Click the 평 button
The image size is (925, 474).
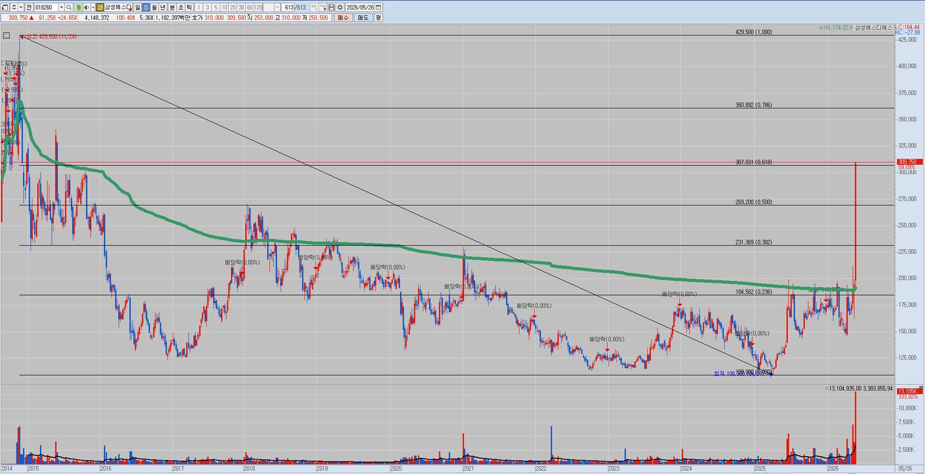(378, 18)
